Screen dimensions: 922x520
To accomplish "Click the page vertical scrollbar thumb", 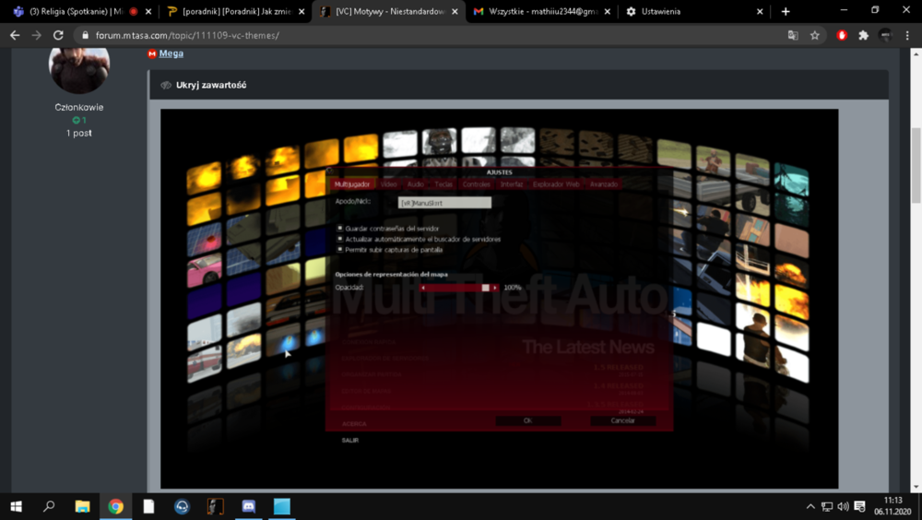I will (916, 166).
